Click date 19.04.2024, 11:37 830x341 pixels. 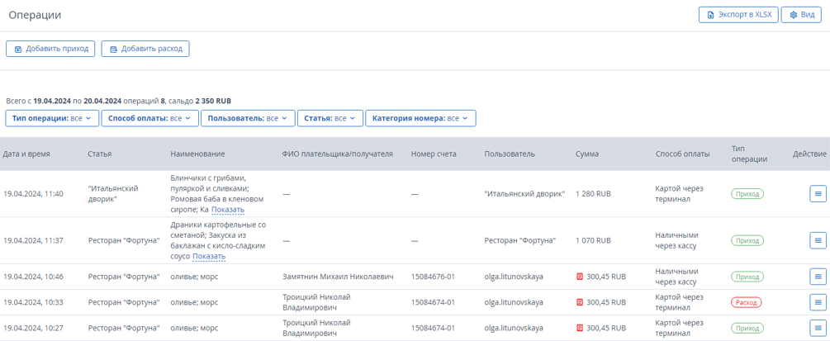click(33, 240)
